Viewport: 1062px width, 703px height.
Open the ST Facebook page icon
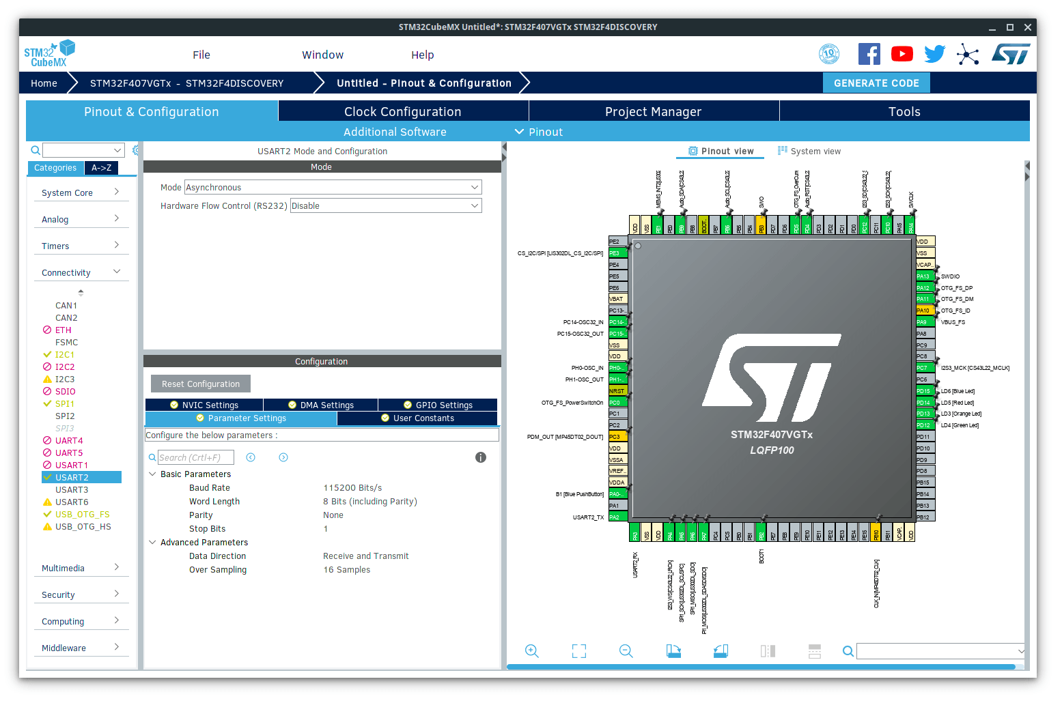coord(869,54)
